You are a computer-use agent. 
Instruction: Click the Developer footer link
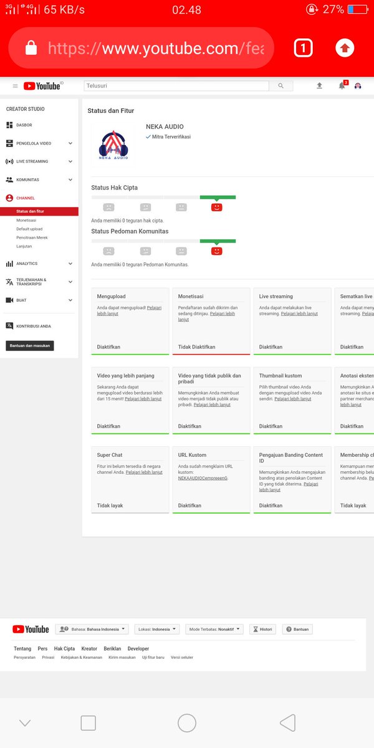pyautogui.click(x=138, y=649)
